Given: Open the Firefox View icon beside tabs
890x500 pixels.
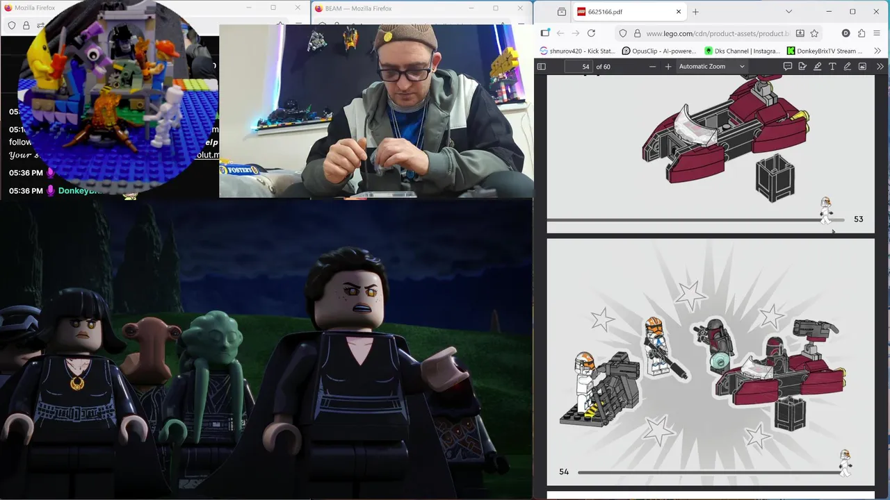Looking at the screenshot, I should coord(562,12).
